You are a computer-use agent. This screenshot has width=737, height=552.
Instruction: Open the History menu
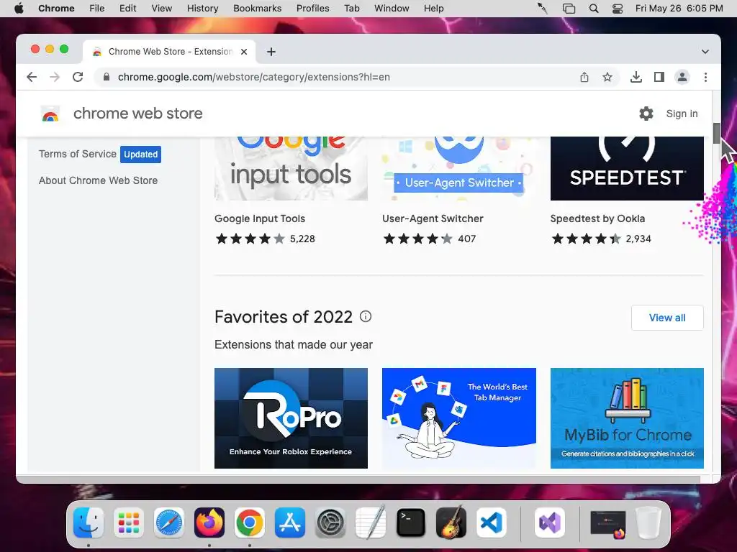[x=202, y=9]
